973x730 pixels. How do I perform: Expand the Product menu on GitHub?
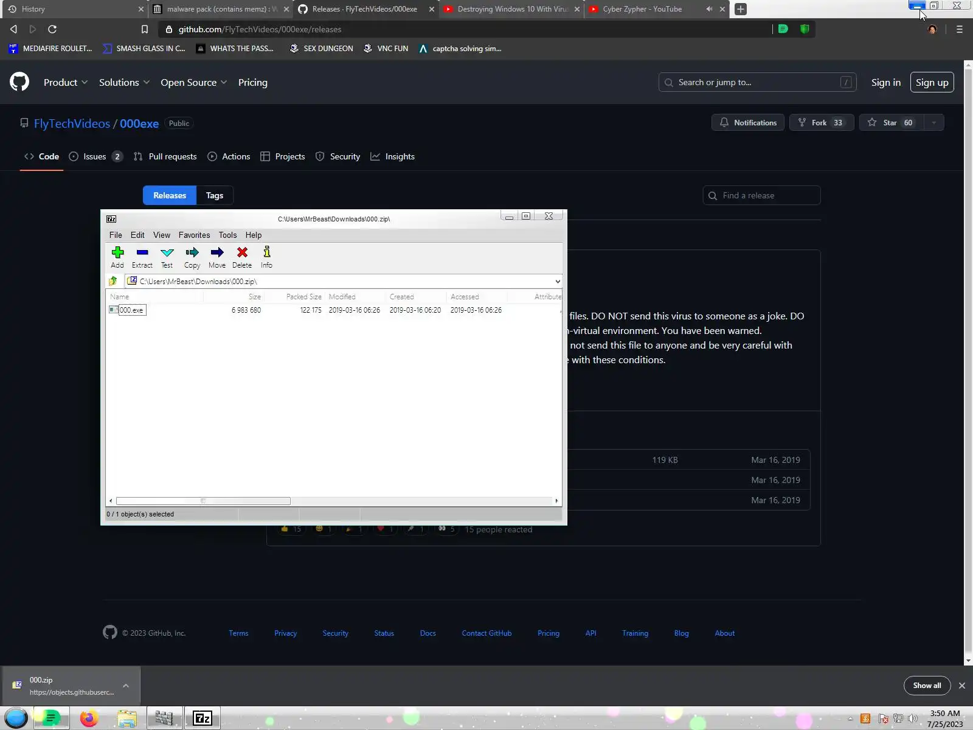coord(66,82)
